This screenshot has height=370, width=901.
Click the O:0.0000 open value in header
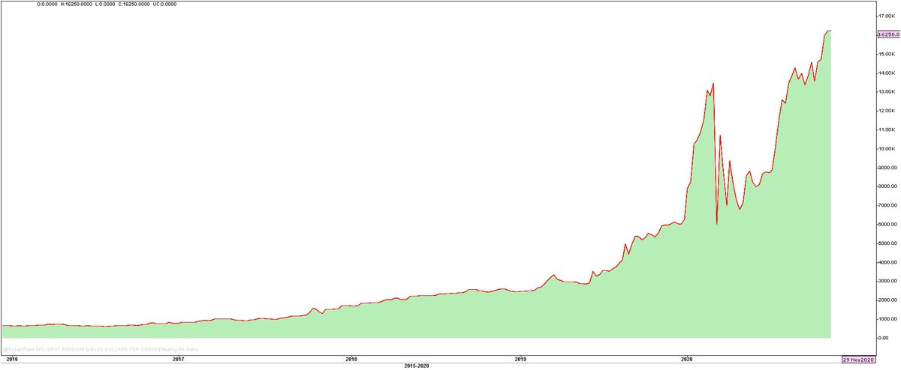(x=47, y=4)
